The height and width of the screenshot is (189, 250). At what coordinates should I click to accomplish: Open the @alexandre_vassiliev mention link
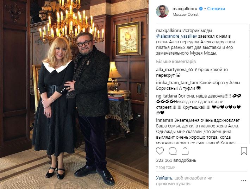tap(177, 36)
